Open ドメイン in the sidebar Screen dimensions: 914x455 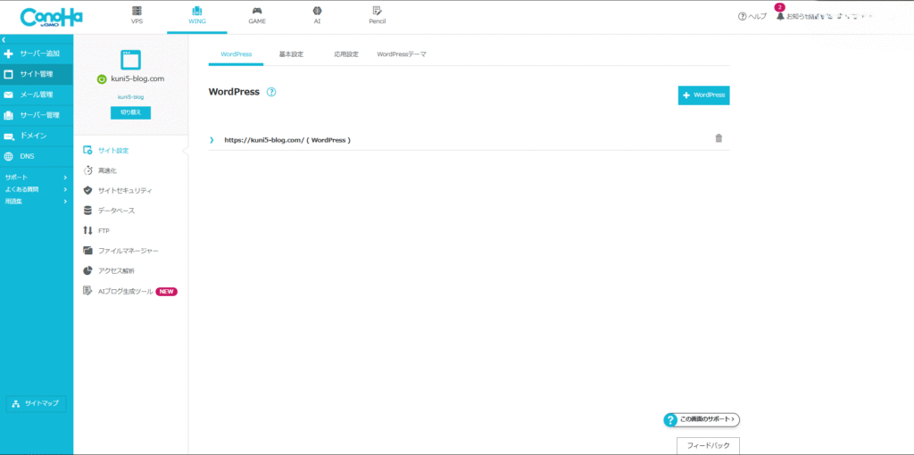click(37, 135)
